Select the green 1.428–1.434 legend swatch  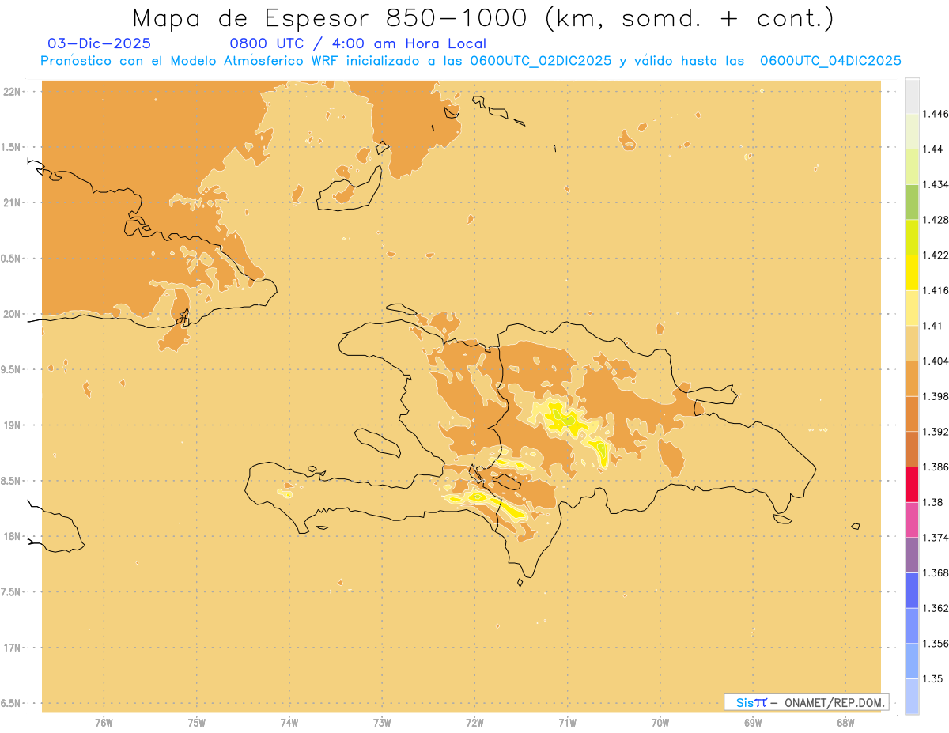pyautogui.click(x=912, y=202)
